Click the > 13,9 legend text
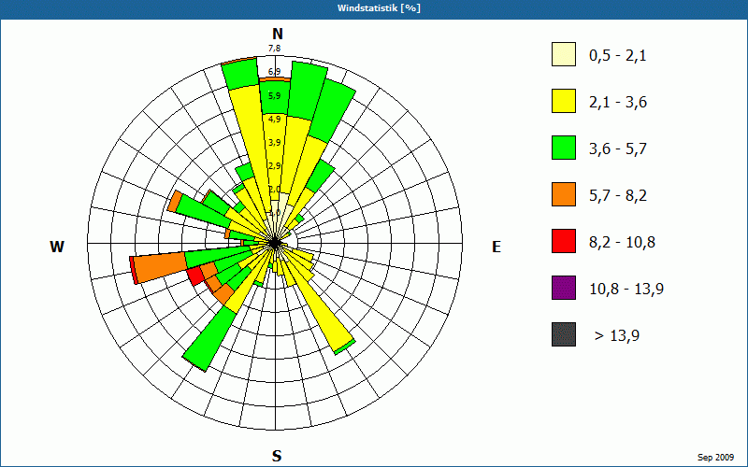 click(617, 336)
